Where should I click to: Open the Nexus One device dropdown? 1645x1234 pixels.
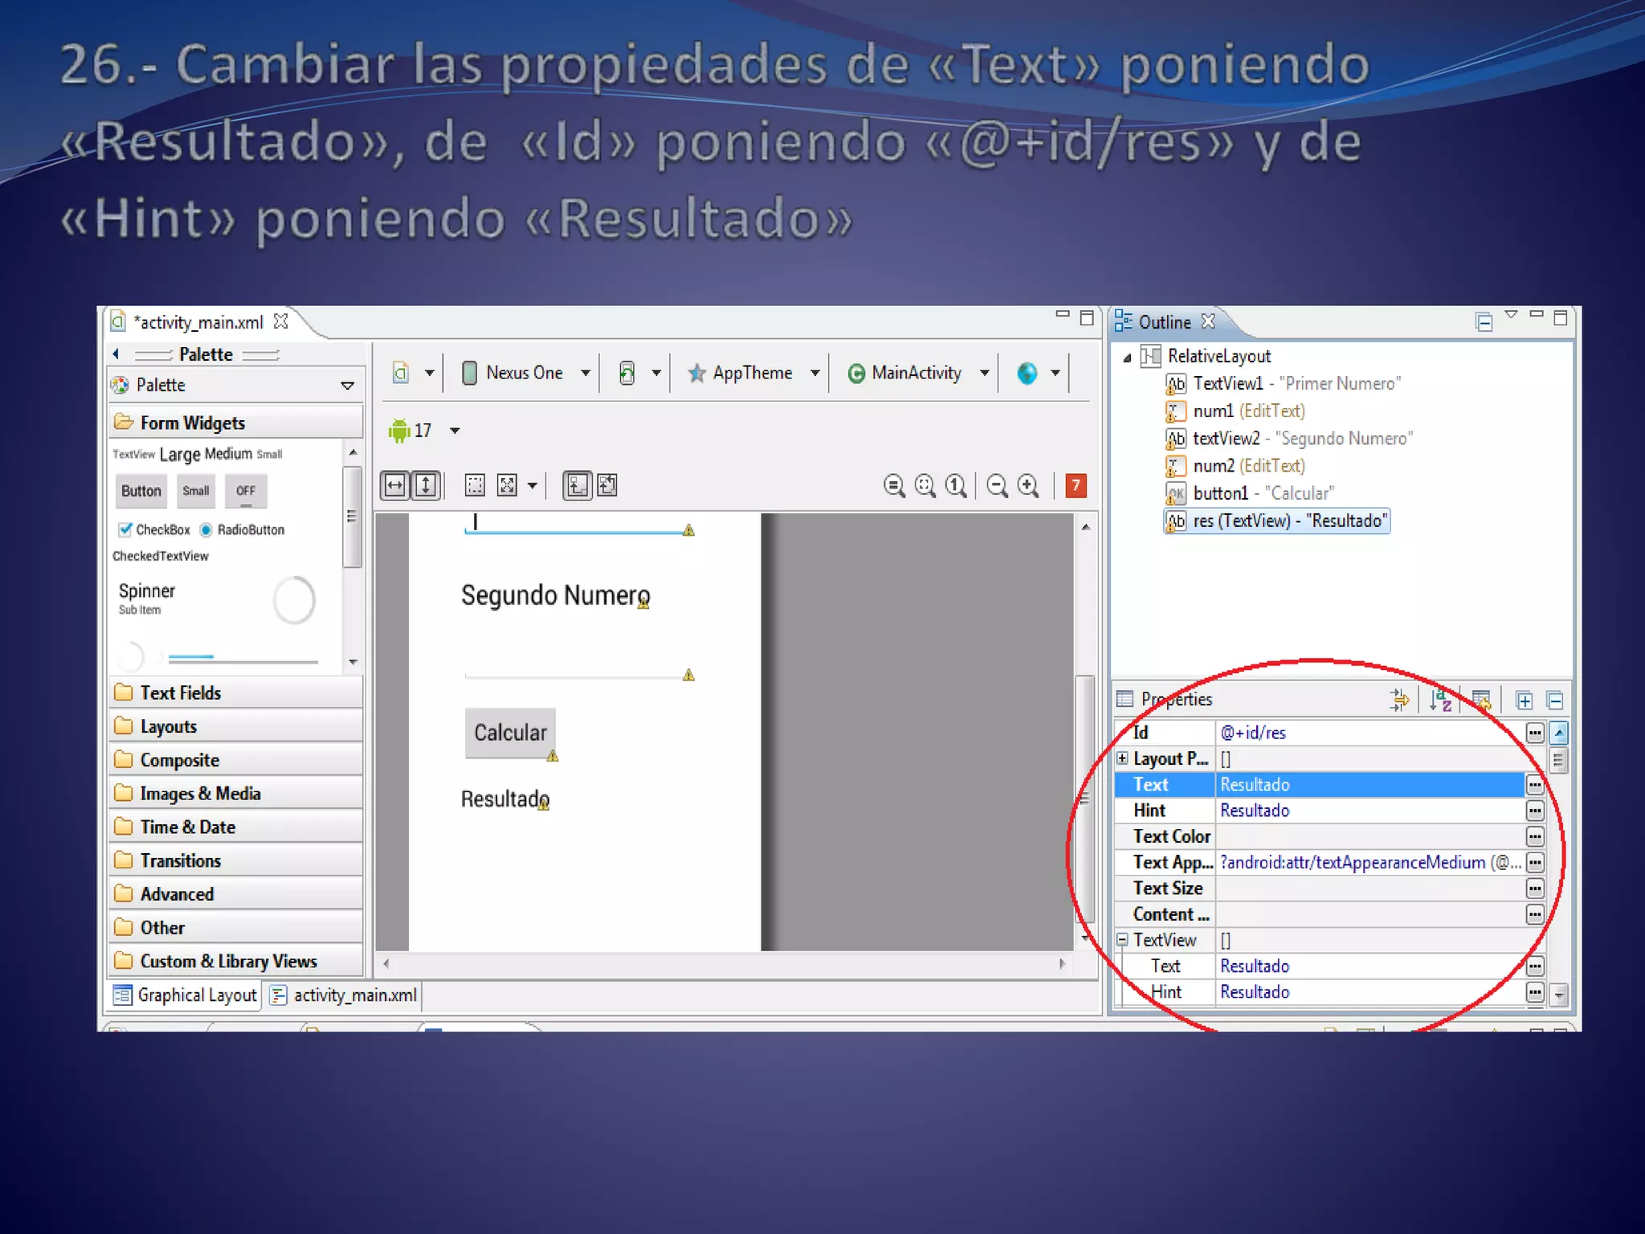click(525, 373)
